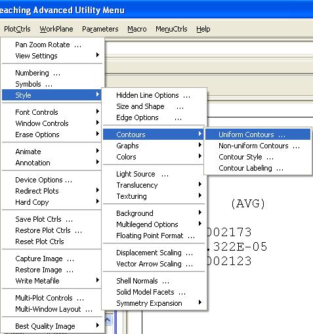Expand the Animate submenu
The image size is (313, 334).
(x=52, y=152)
